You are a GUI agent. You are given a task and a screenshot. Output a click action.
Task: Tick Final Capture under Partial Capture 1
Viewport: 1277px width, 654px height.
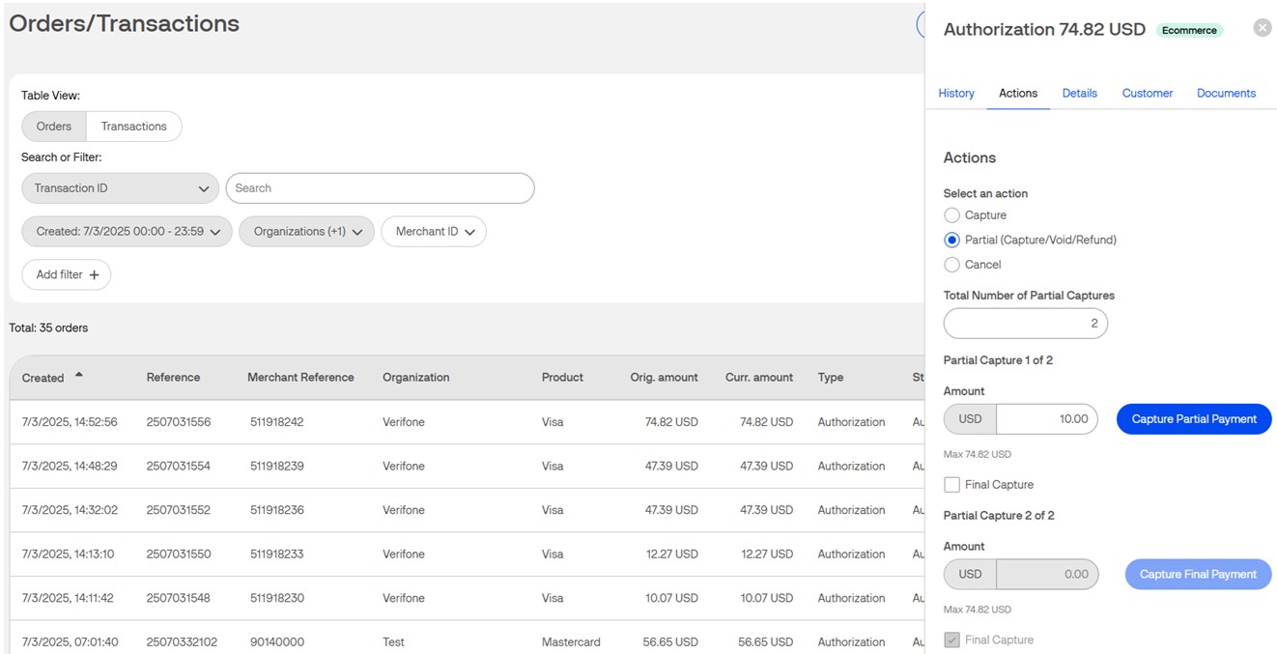tap(952, 485)
